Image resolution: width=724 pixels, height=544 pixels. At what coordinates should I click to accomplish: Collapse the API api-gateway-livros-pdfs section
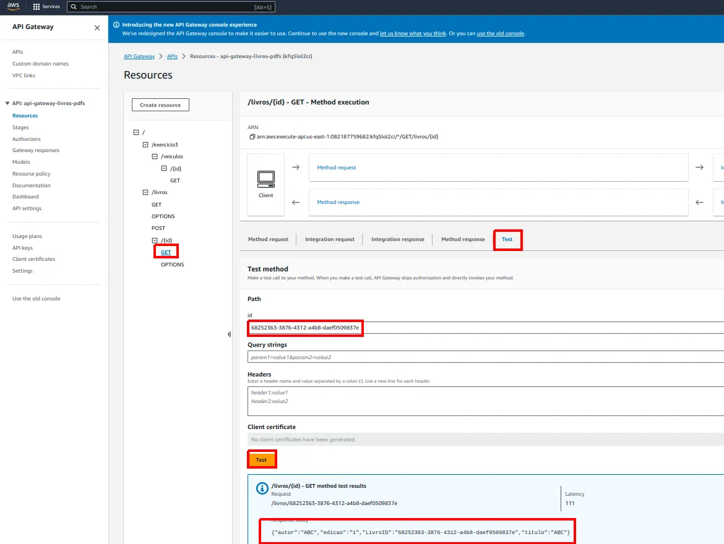point(7,103)
